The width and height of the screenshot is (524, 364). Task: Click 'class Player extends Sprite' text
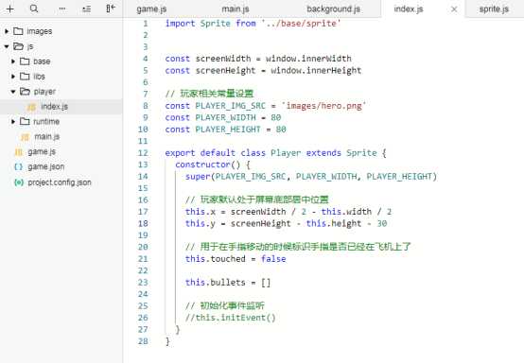click(308, 153)
